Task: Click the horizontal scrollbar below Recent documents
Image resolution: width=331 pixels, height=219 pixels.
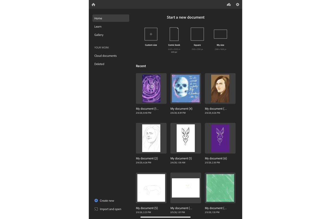Action: click(165, 217)
